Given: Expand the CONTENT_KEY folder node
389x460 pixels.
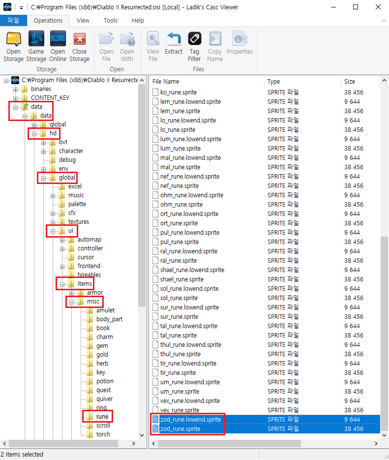Looking at the screenshot, I should tap(15, 98).
